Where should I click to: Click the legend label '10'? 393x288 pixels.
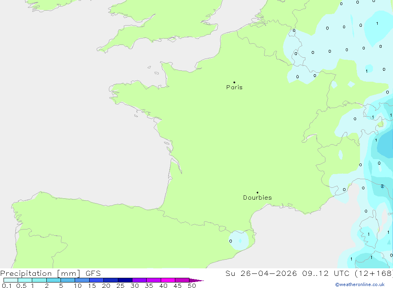pos(77,286)
